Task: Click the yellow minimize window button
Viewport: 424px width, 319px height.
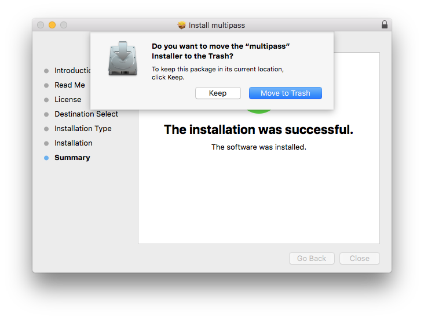Action: (52, 25)
